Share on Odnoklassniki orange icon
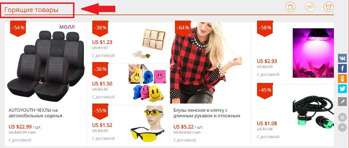Image resolution: width=349 pixels, height=148 pixels. coord(342,79)
